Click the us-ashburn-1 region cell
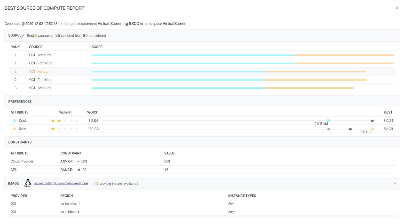The width and height of the screenshot is (404, 224). click(70, 212)
